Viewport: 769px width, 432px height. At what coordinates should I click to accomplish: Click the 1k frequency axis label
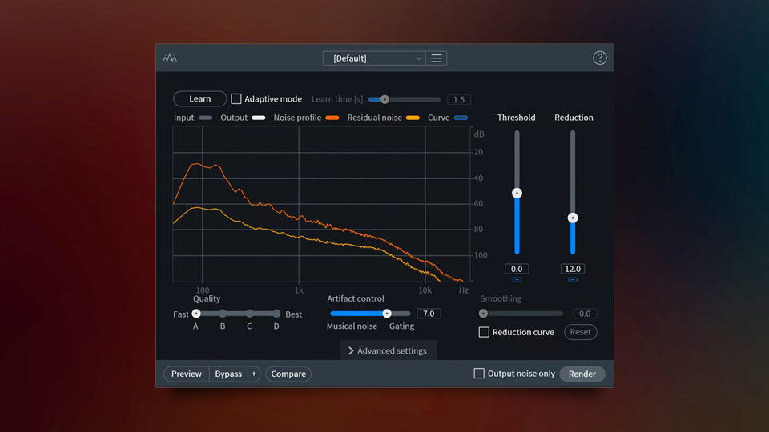tap(299, 290)
